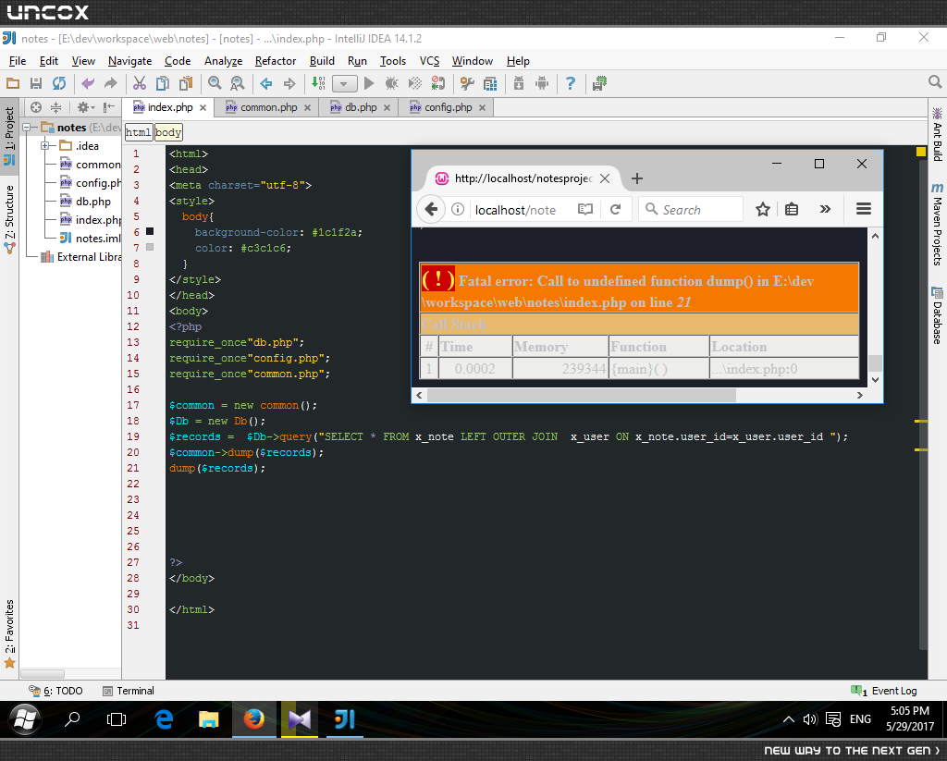Open the File menu
947x761 pixels.
pyautogui.click(x=18, y=61)
